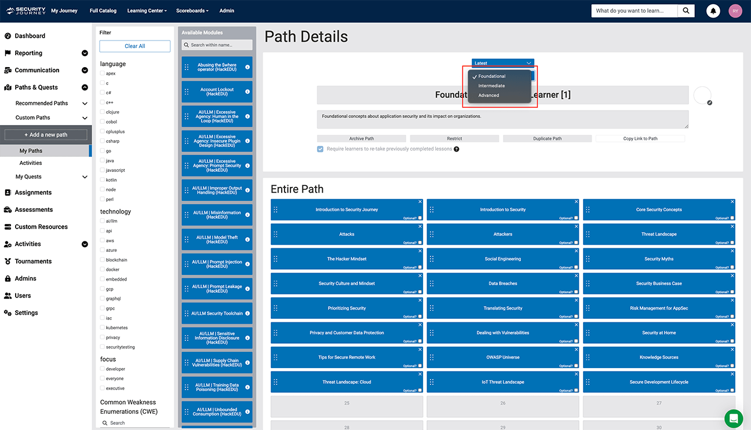Expand the Reporting sidebar section
751x430 pixels.
point(85,53)
